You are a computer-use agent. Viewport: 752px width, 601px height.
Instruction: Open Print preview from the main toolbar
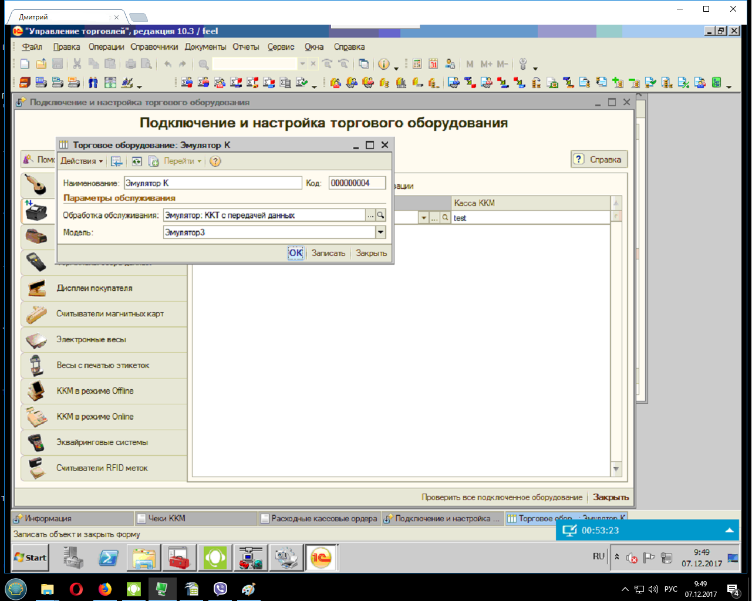point(146,64)
